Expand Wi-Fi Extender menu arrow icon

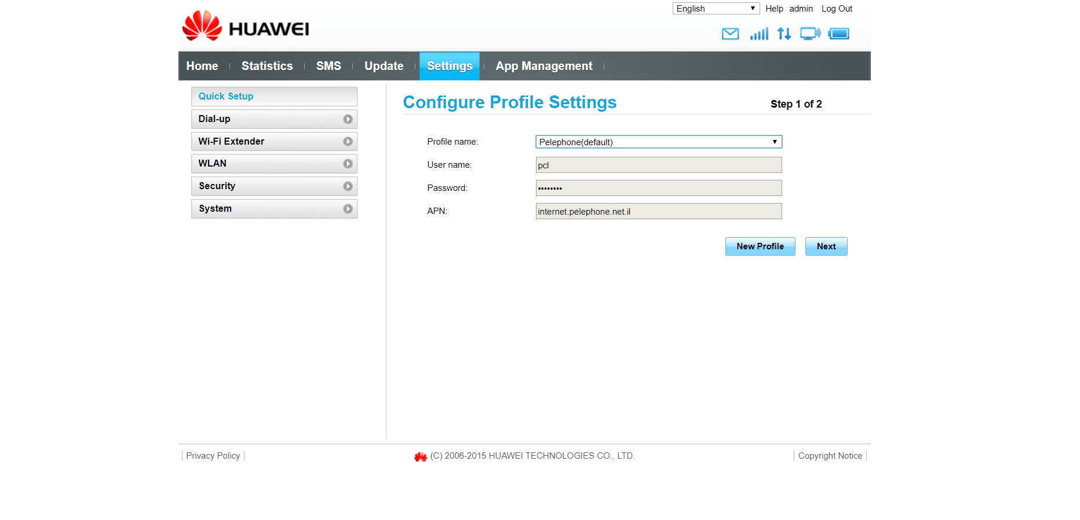(x=348, y=141)
